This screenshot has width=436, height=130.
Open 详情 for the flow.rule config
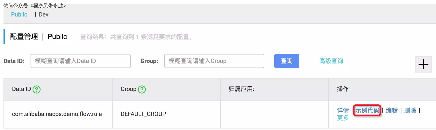tap(343, 110)
